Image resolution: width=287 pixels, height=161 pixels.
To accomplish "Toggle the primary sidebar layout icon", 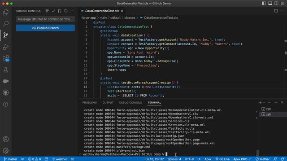I will coord(264,3).
